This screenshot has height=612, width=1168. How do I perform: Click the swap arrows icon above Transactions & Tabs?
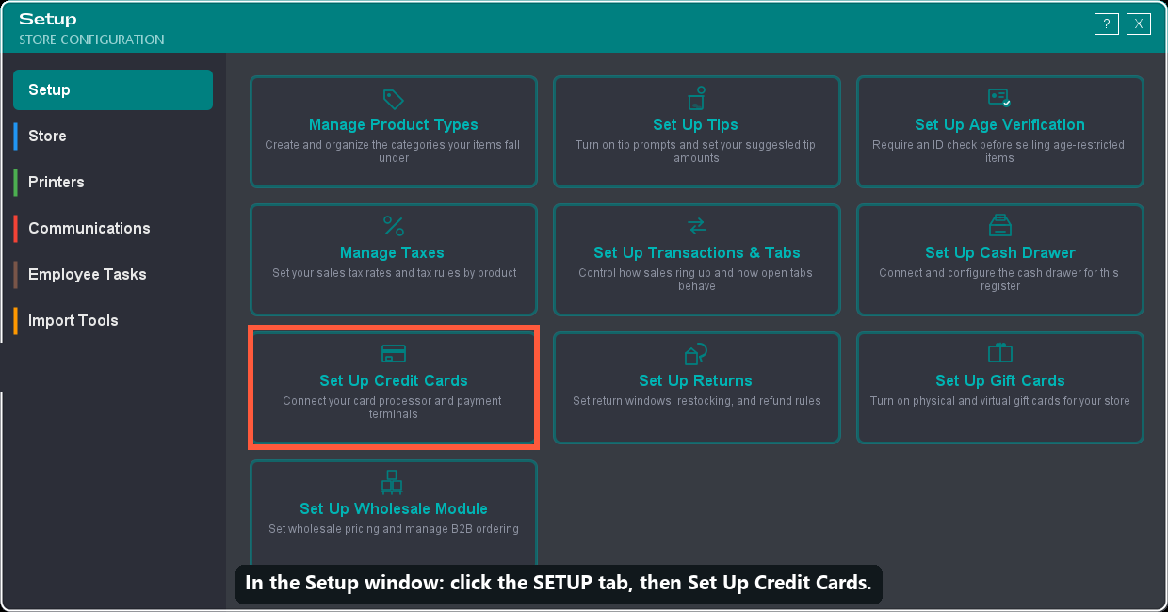(x=697, y=226)
